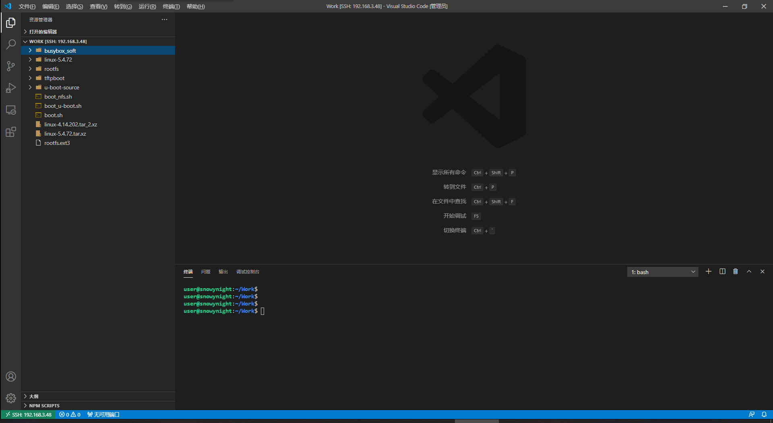Open the Run and Debug view

coord(11,88)
